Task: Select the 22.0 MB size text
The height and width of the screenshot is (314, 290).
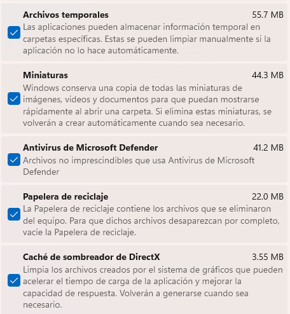Action: [268, 196]
